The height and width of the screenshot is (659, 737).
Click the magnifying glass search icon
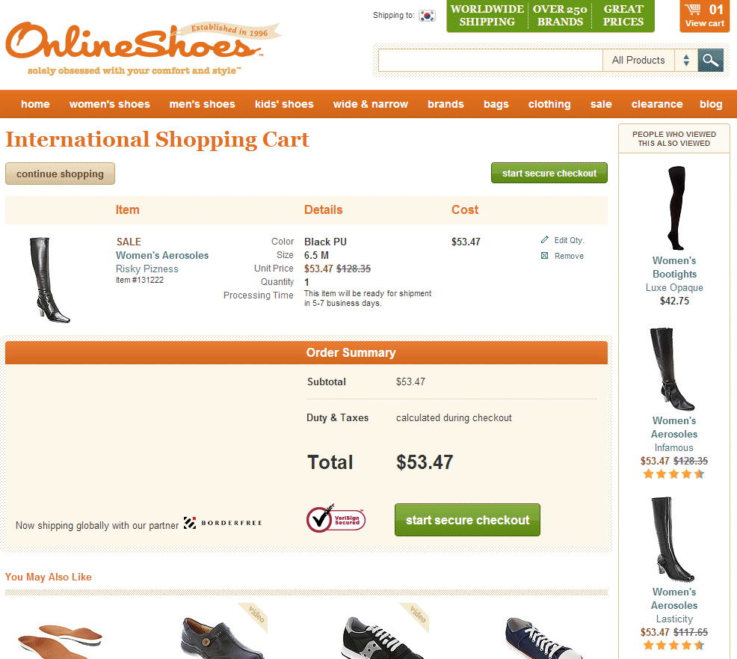coord(710,60)
